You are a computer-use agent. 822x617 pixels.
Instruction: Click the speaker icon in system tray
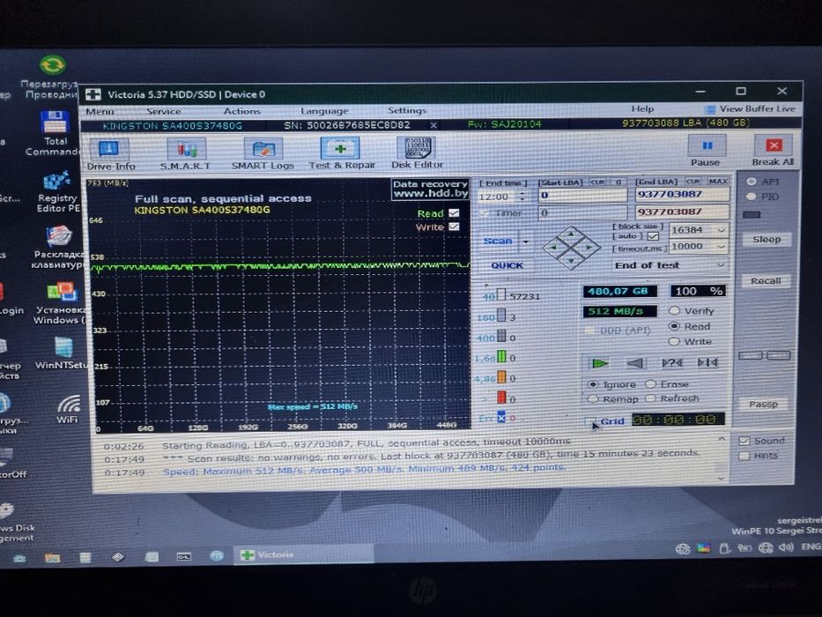point(785,547)
